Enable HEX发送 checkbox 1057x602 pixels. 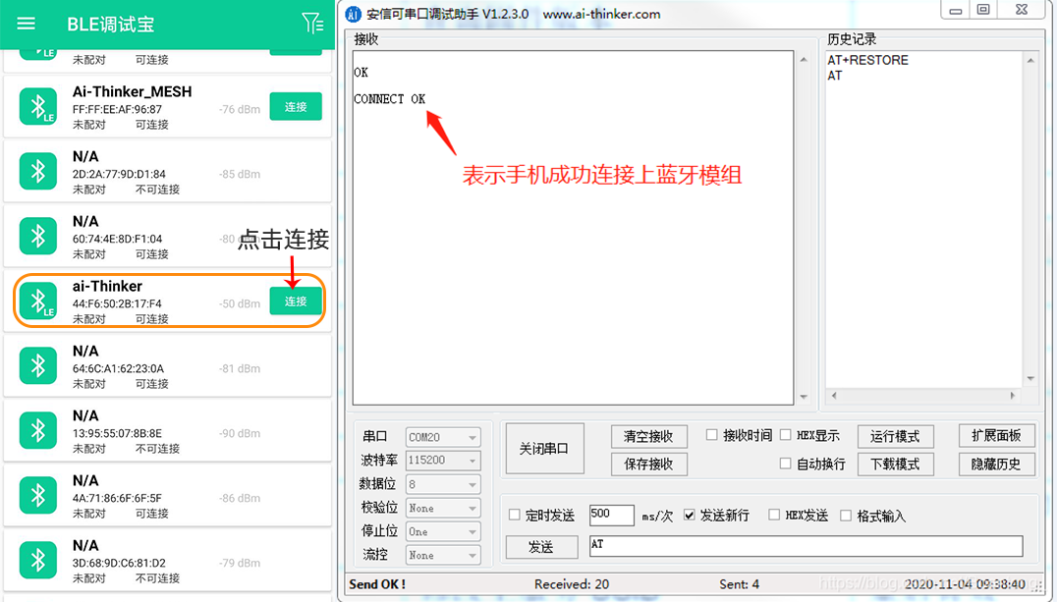[x=774, y=515]
